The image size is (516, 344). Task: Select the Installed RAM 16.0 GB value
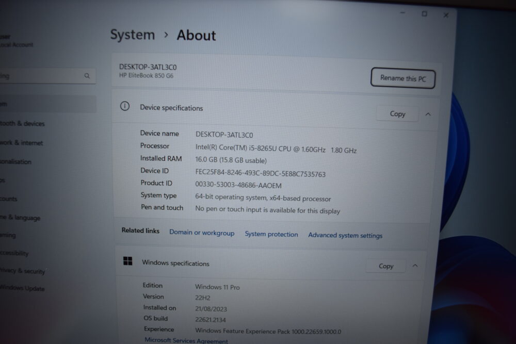click(231, 160)
